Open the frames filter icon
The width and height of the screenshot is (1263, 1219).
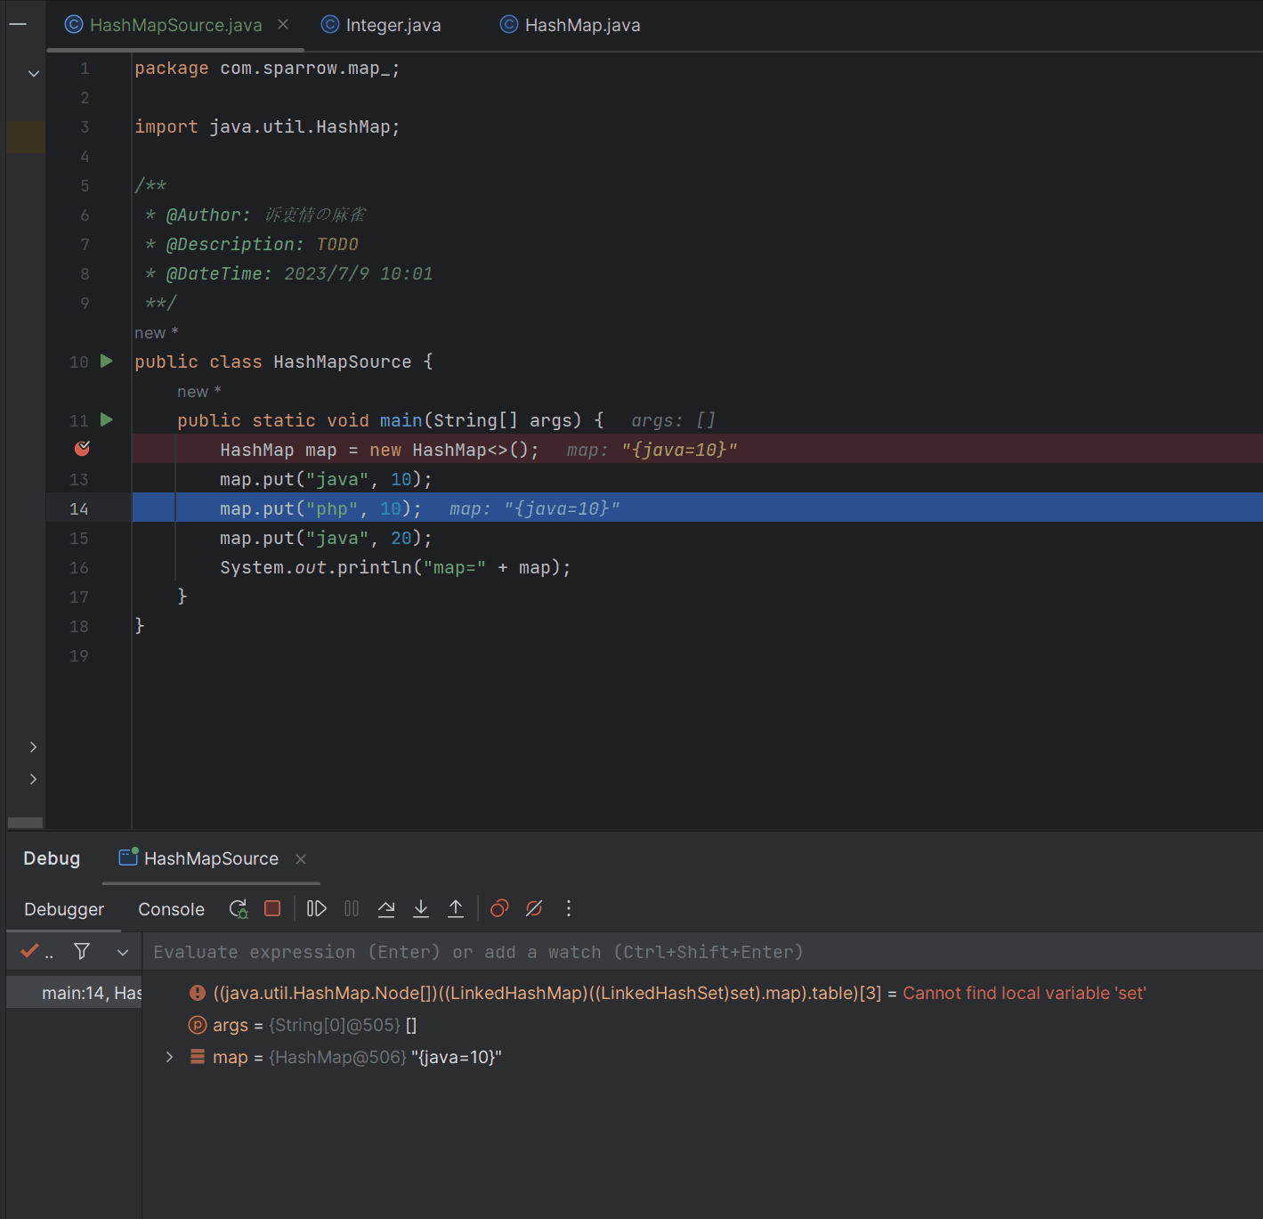tap(82, 952)
